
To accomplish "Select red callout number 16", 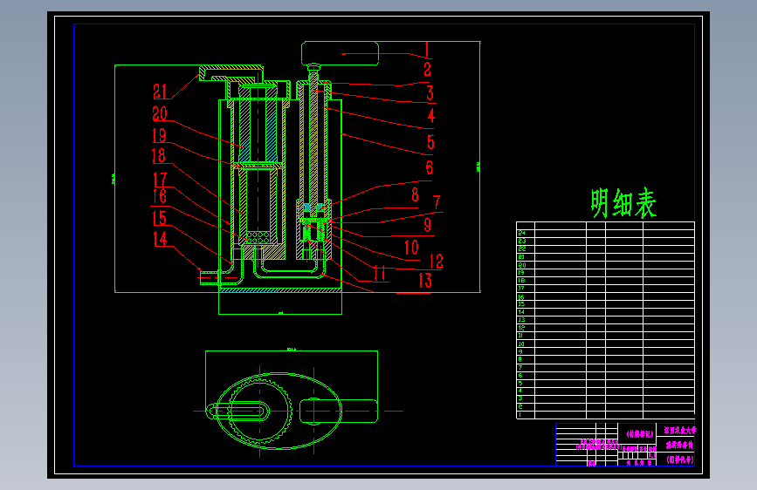I will click(160, 196).
